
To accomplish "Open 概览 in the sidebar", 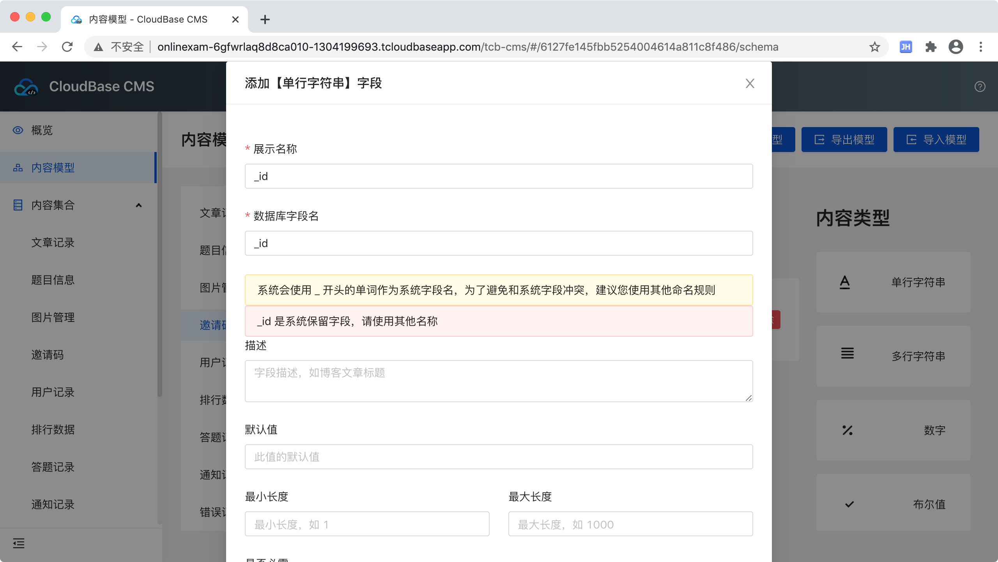I will coord(42,130).
